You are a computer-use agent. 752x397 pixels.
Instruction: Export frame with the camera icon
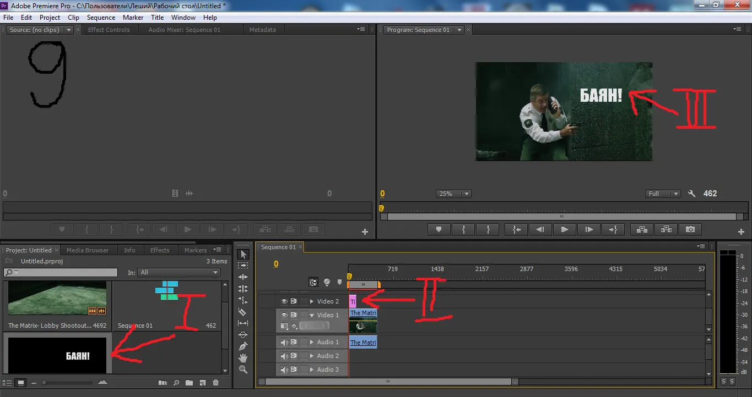pyautogui.click(x=690, y=230)
